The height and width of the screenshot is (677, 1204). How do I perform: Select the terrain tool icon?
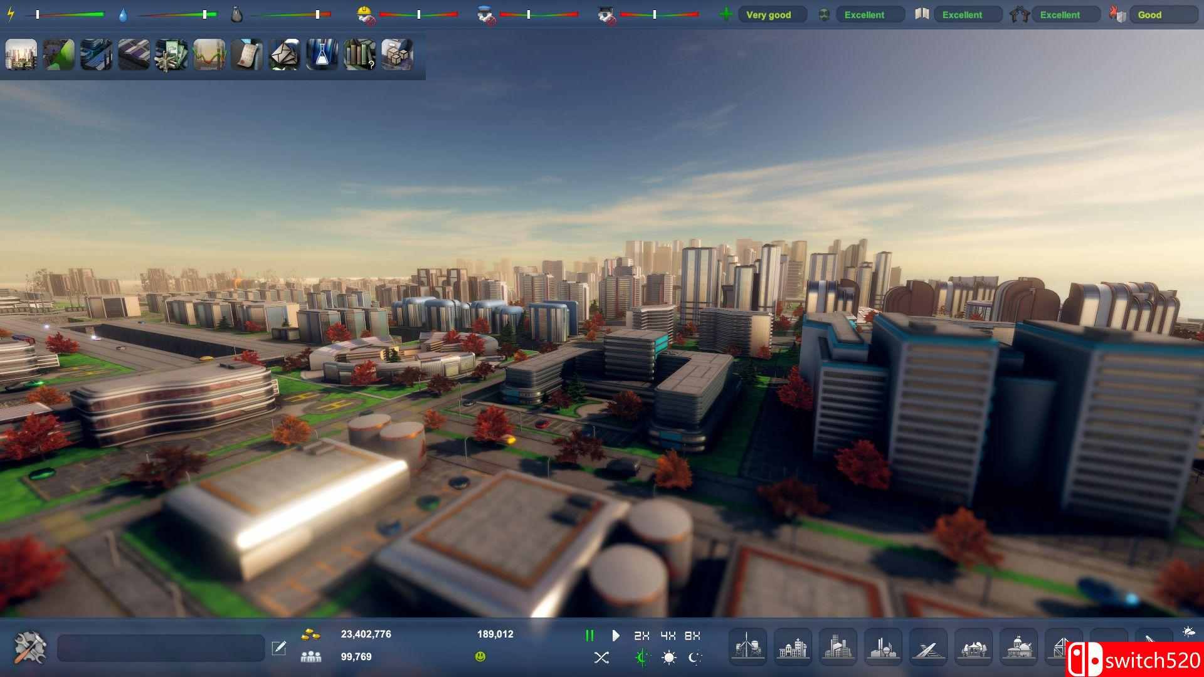coord(59,55)
